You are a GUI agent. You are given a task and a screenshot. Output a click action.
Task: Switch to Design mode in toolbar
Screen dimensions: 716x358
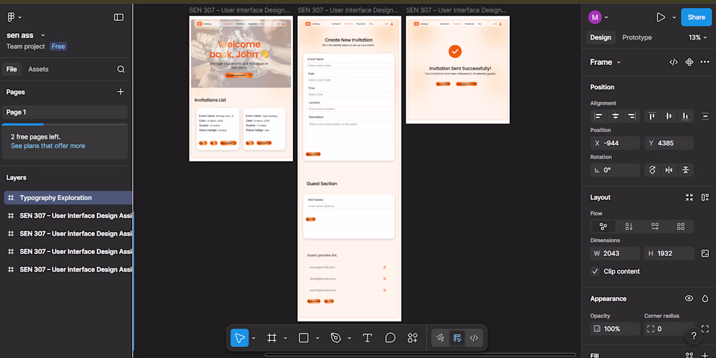[457, 338]
